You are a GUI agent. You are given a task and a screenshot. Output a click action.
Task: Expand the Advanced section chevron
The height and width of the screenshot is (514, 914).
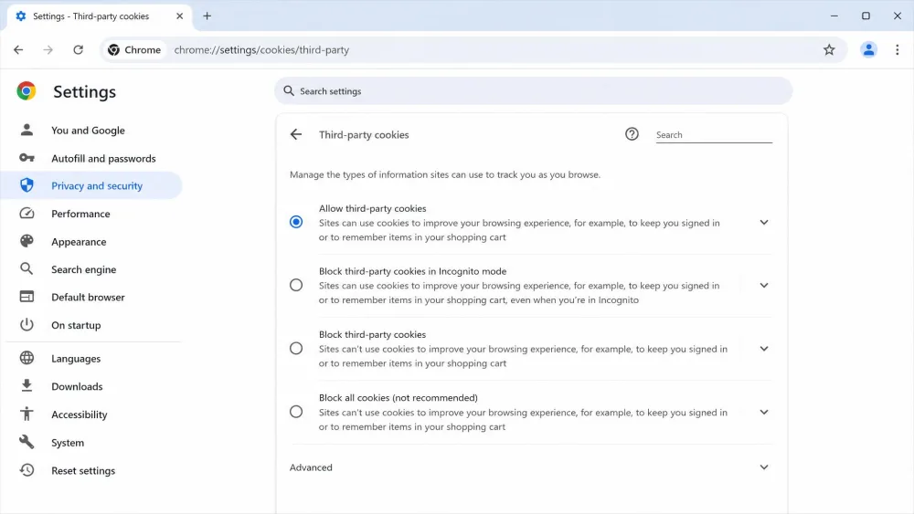tap(763, 467)
